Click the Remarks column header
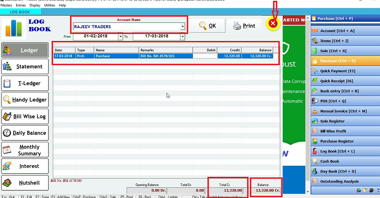380x198 pixels. (166, 50)
